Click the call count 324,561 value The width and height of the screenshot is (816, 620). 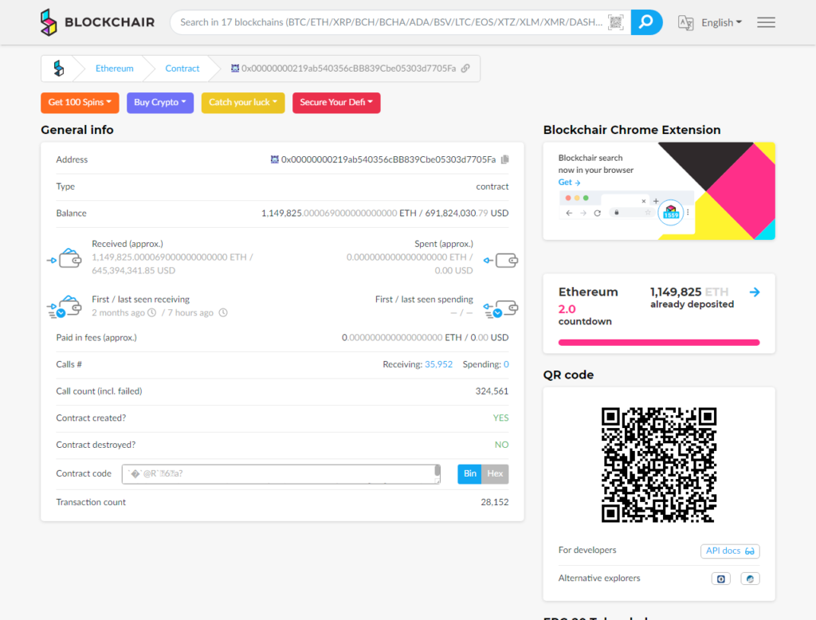click(x=492, y=391)
